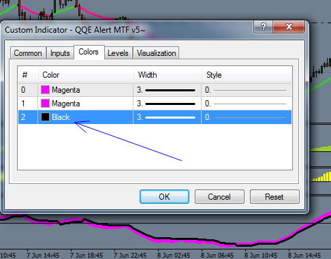The width and height of the screenshot is (331, 259).
Task: Click the '8 Jun 14:45' time label on chart
Action: pyautogui.click(x=304, y=256)
